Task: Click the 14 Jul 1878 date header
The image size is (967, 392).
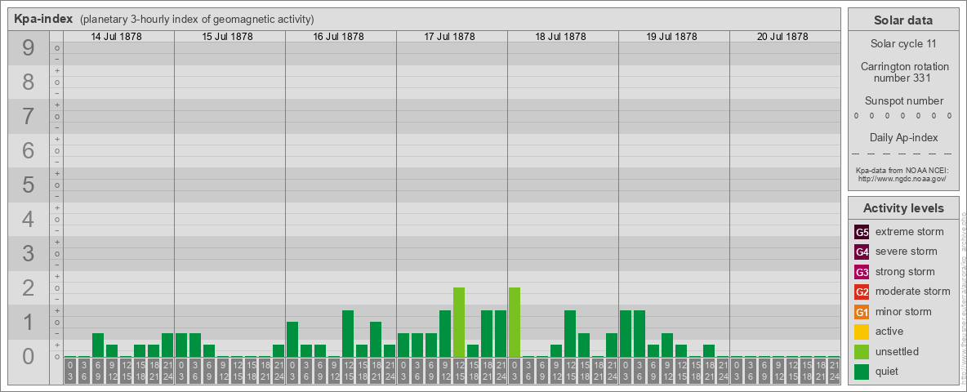Action: pos(117,37)
